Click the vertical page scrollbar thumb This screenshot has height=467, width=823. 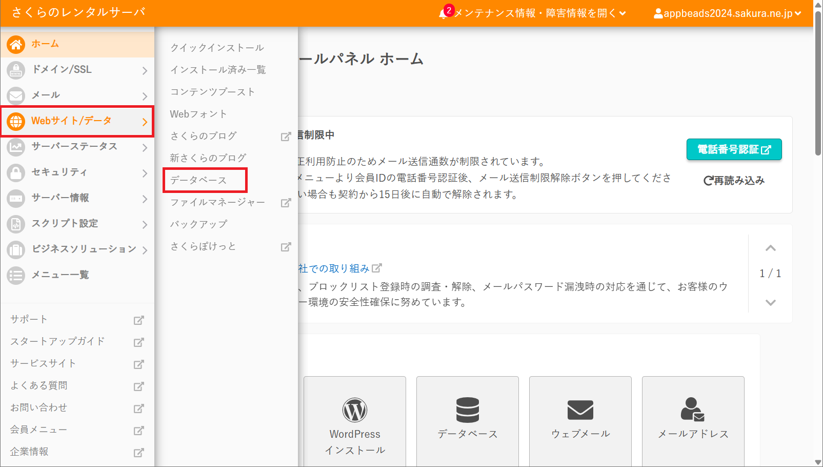pyautogui.click(x=818, y=82)
